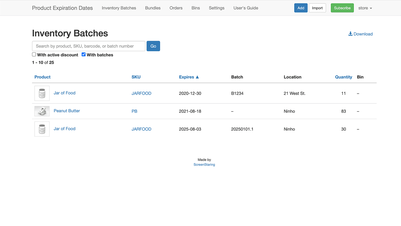Open the Jar of Food product thumbnail
Viewport: 401px width, 226px height.
point(42,93)
